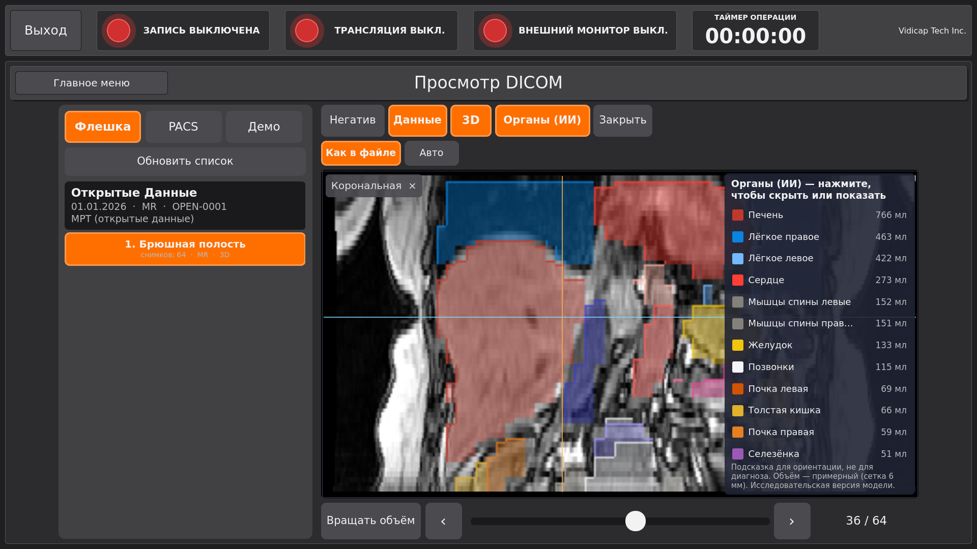Click the Печень red color swatch
Viewport: 977px width, 549px height.
(738, 215)
